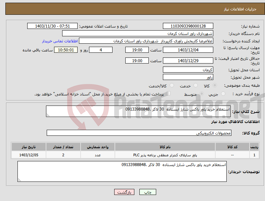The image size is (265, 201).
Task: Click the اطلاعات کالاهای مورد نیاز heading
Action: 235,122
